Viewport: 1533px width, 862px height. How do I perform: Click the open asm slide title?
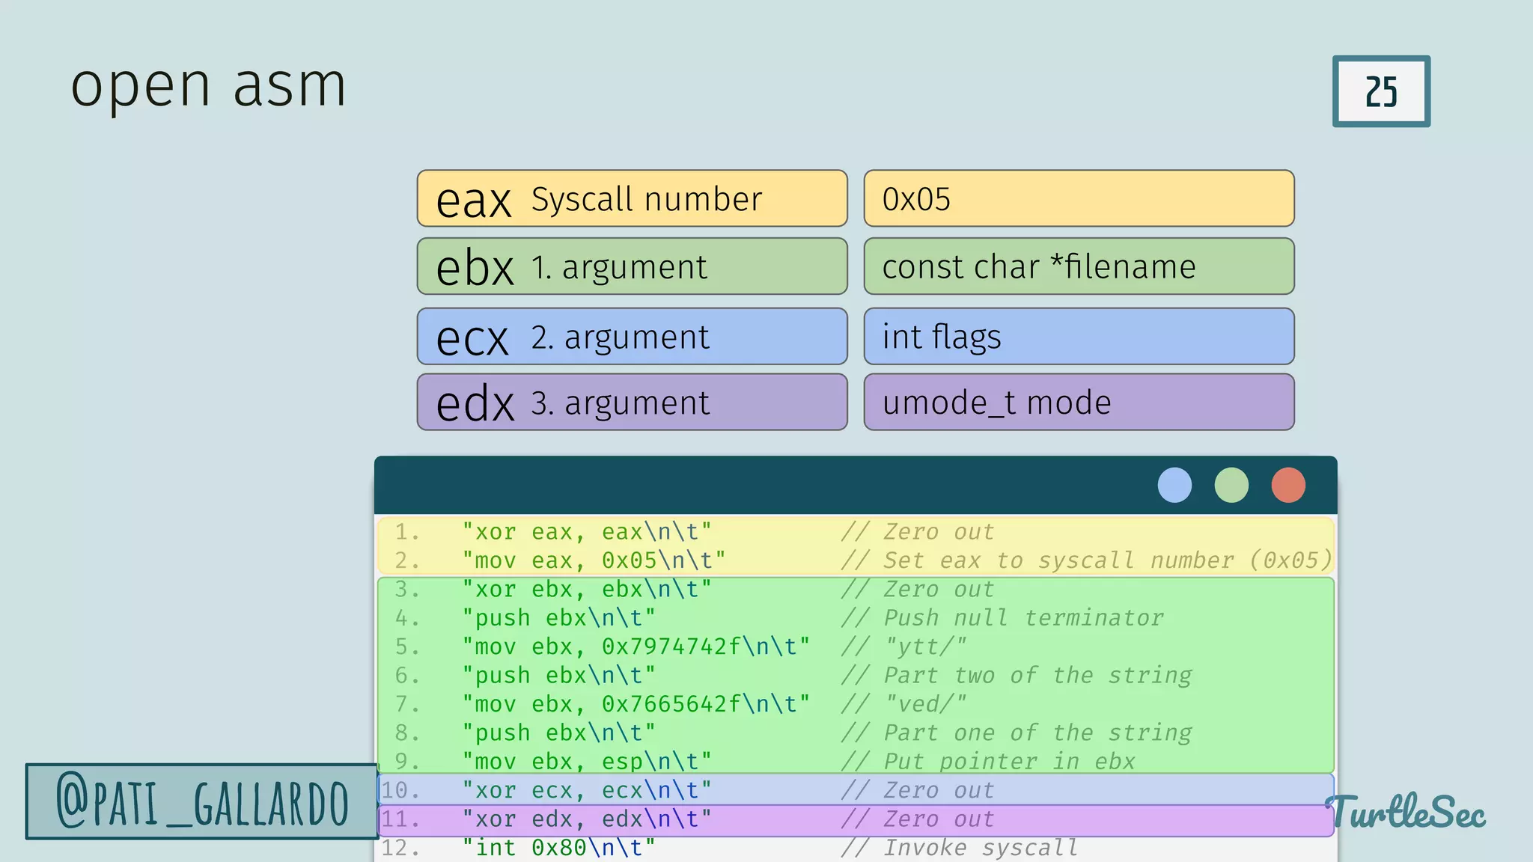coord(209,85)
